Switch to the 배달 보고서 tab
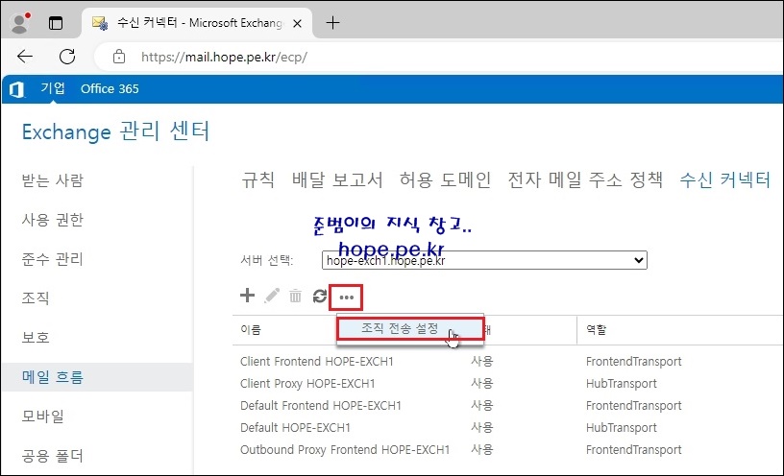Viewport: 784px width, 476px height. (337, 179)
